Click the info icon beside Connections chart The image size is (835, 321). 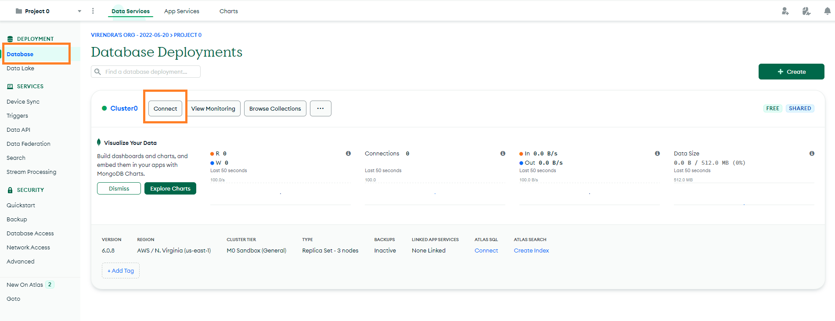click(x=503, y=153)
